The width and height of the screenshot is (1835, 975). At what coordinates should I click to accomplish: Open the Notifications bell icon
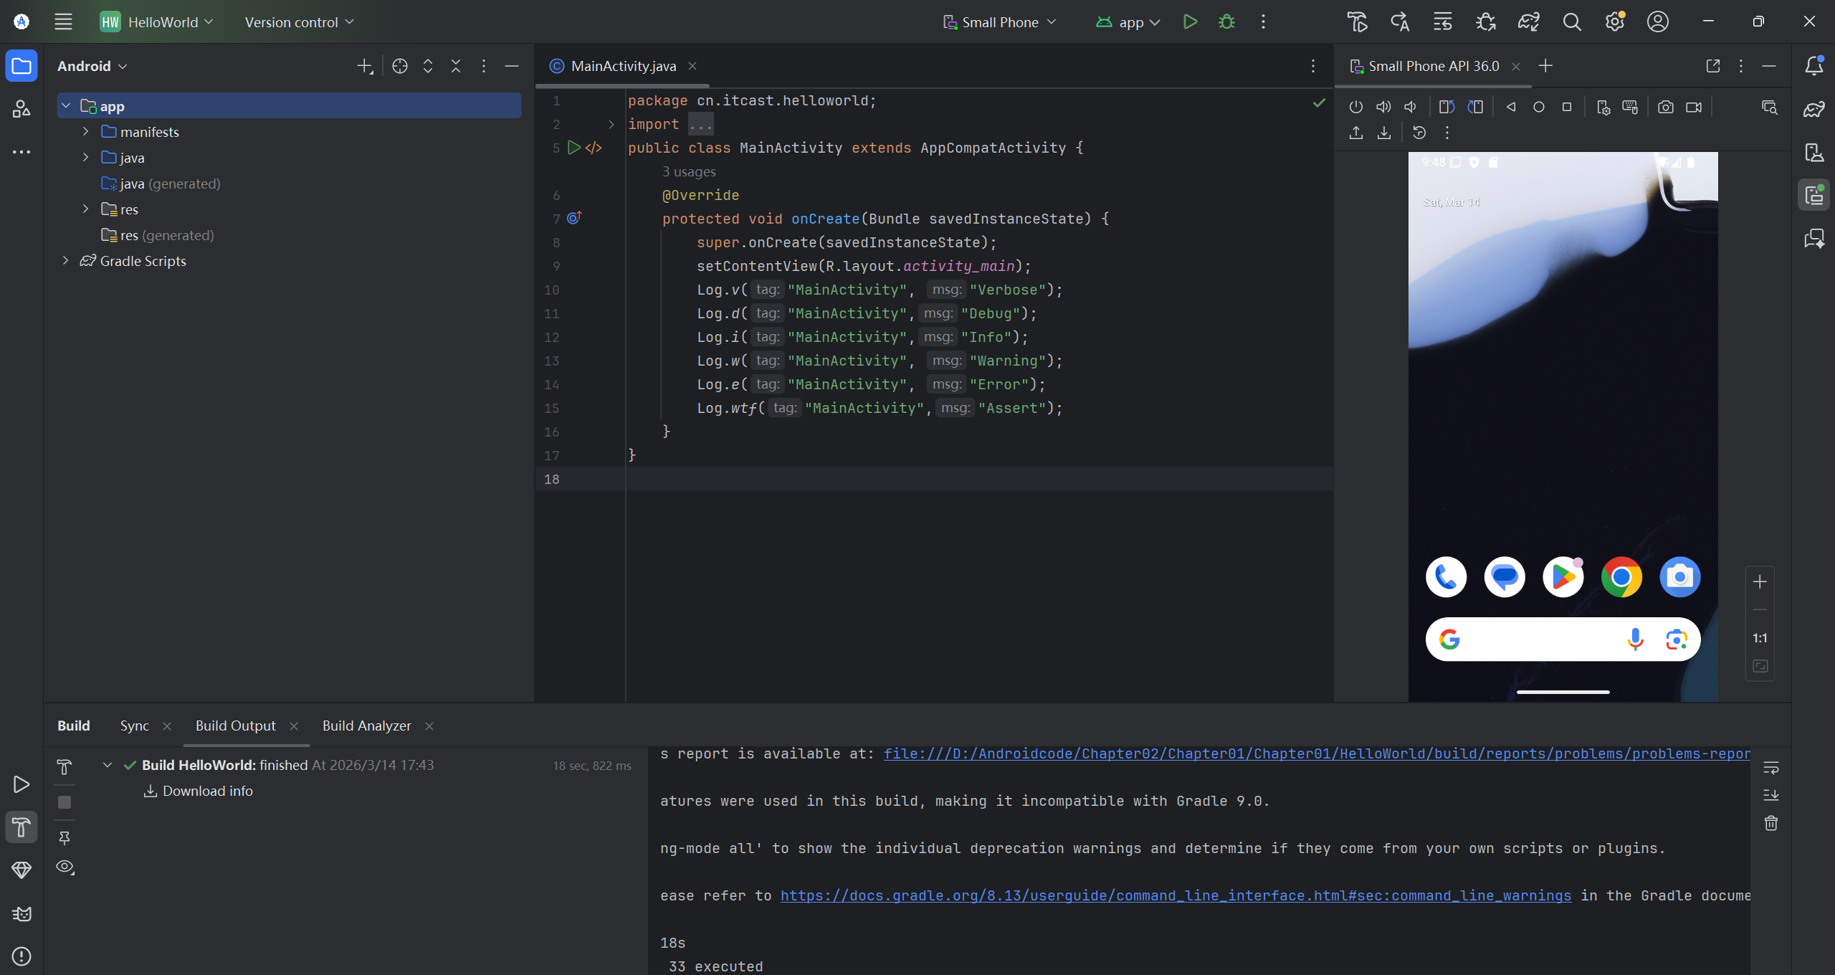[1813, 66]
